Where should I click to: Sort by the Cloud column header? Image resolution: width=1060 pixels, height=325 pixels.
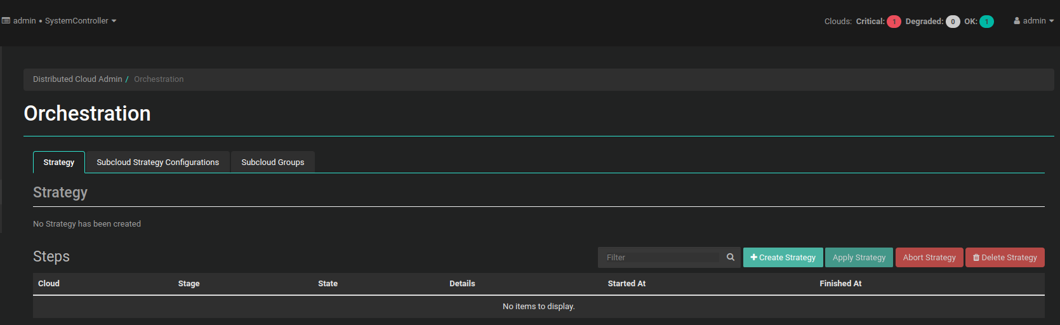[x=49, y=284]
